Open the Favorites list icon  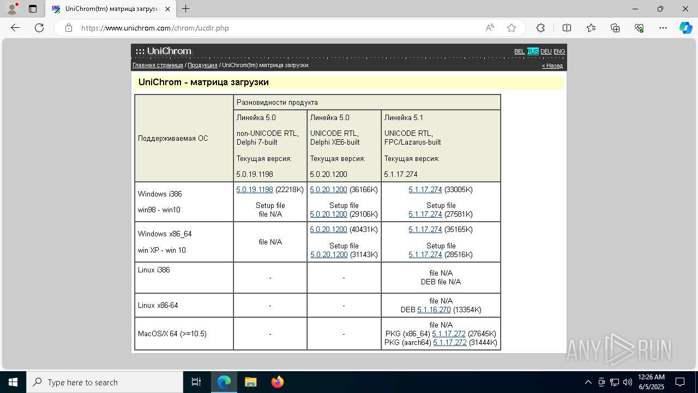(591, 28)
